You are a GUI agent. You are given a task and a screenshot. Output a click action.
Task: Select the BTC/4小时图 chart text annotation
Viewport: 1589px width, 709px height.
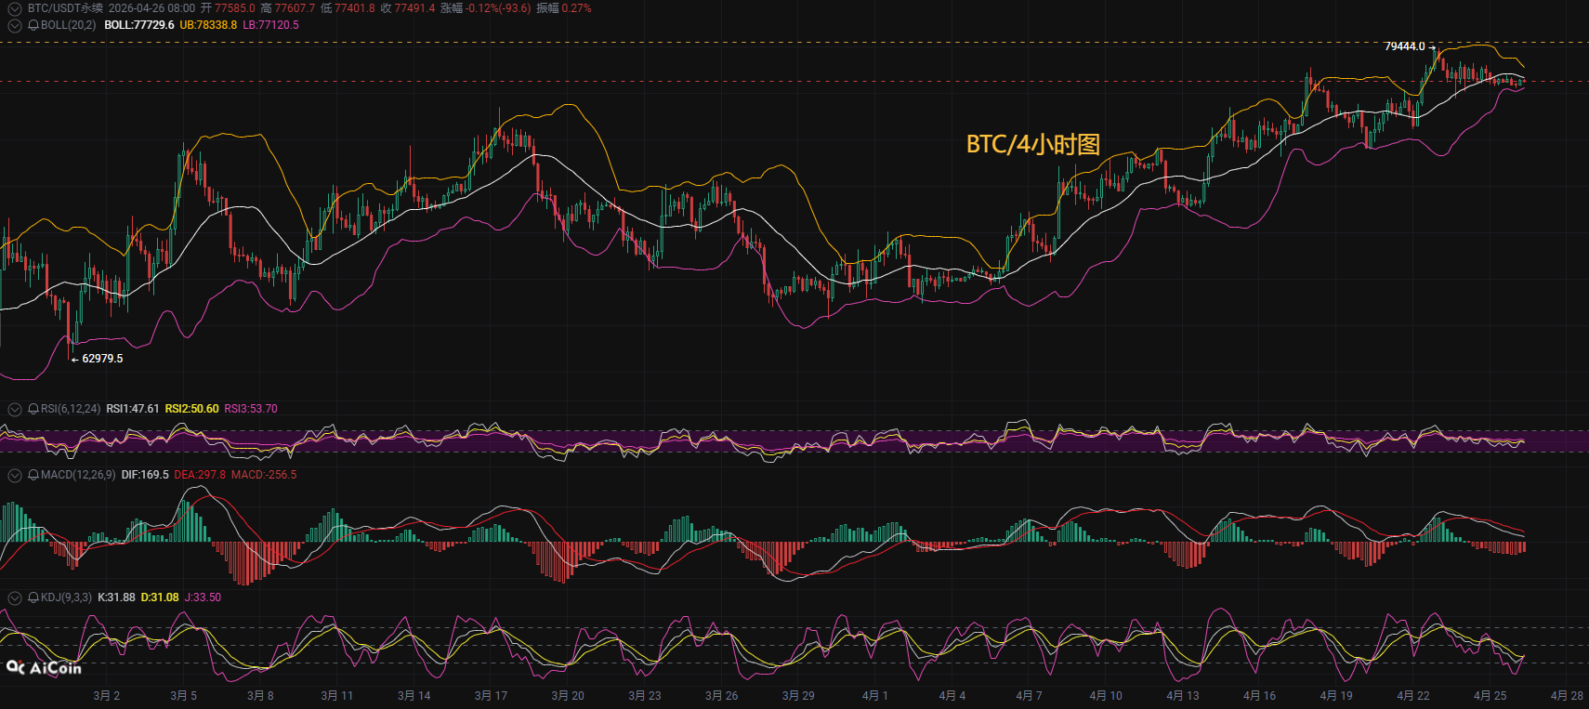click(1033, 144)
